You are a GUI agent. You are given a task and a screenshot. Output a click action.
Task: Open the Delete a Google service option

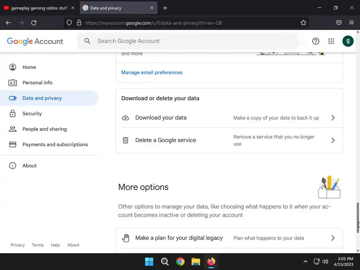pyautogui.click(x=229, y=140)
